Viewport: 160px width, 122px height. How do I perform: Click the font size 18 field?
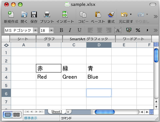[x=45, y=30]
